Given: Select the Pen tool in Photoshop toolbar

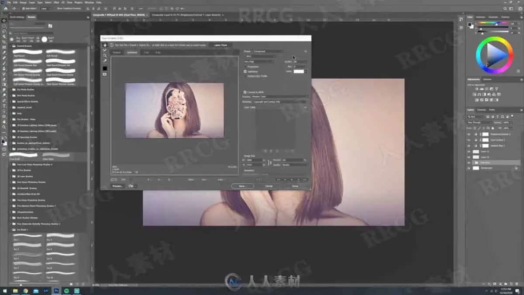Looking at the screenshot, I should tap(4, 101).
